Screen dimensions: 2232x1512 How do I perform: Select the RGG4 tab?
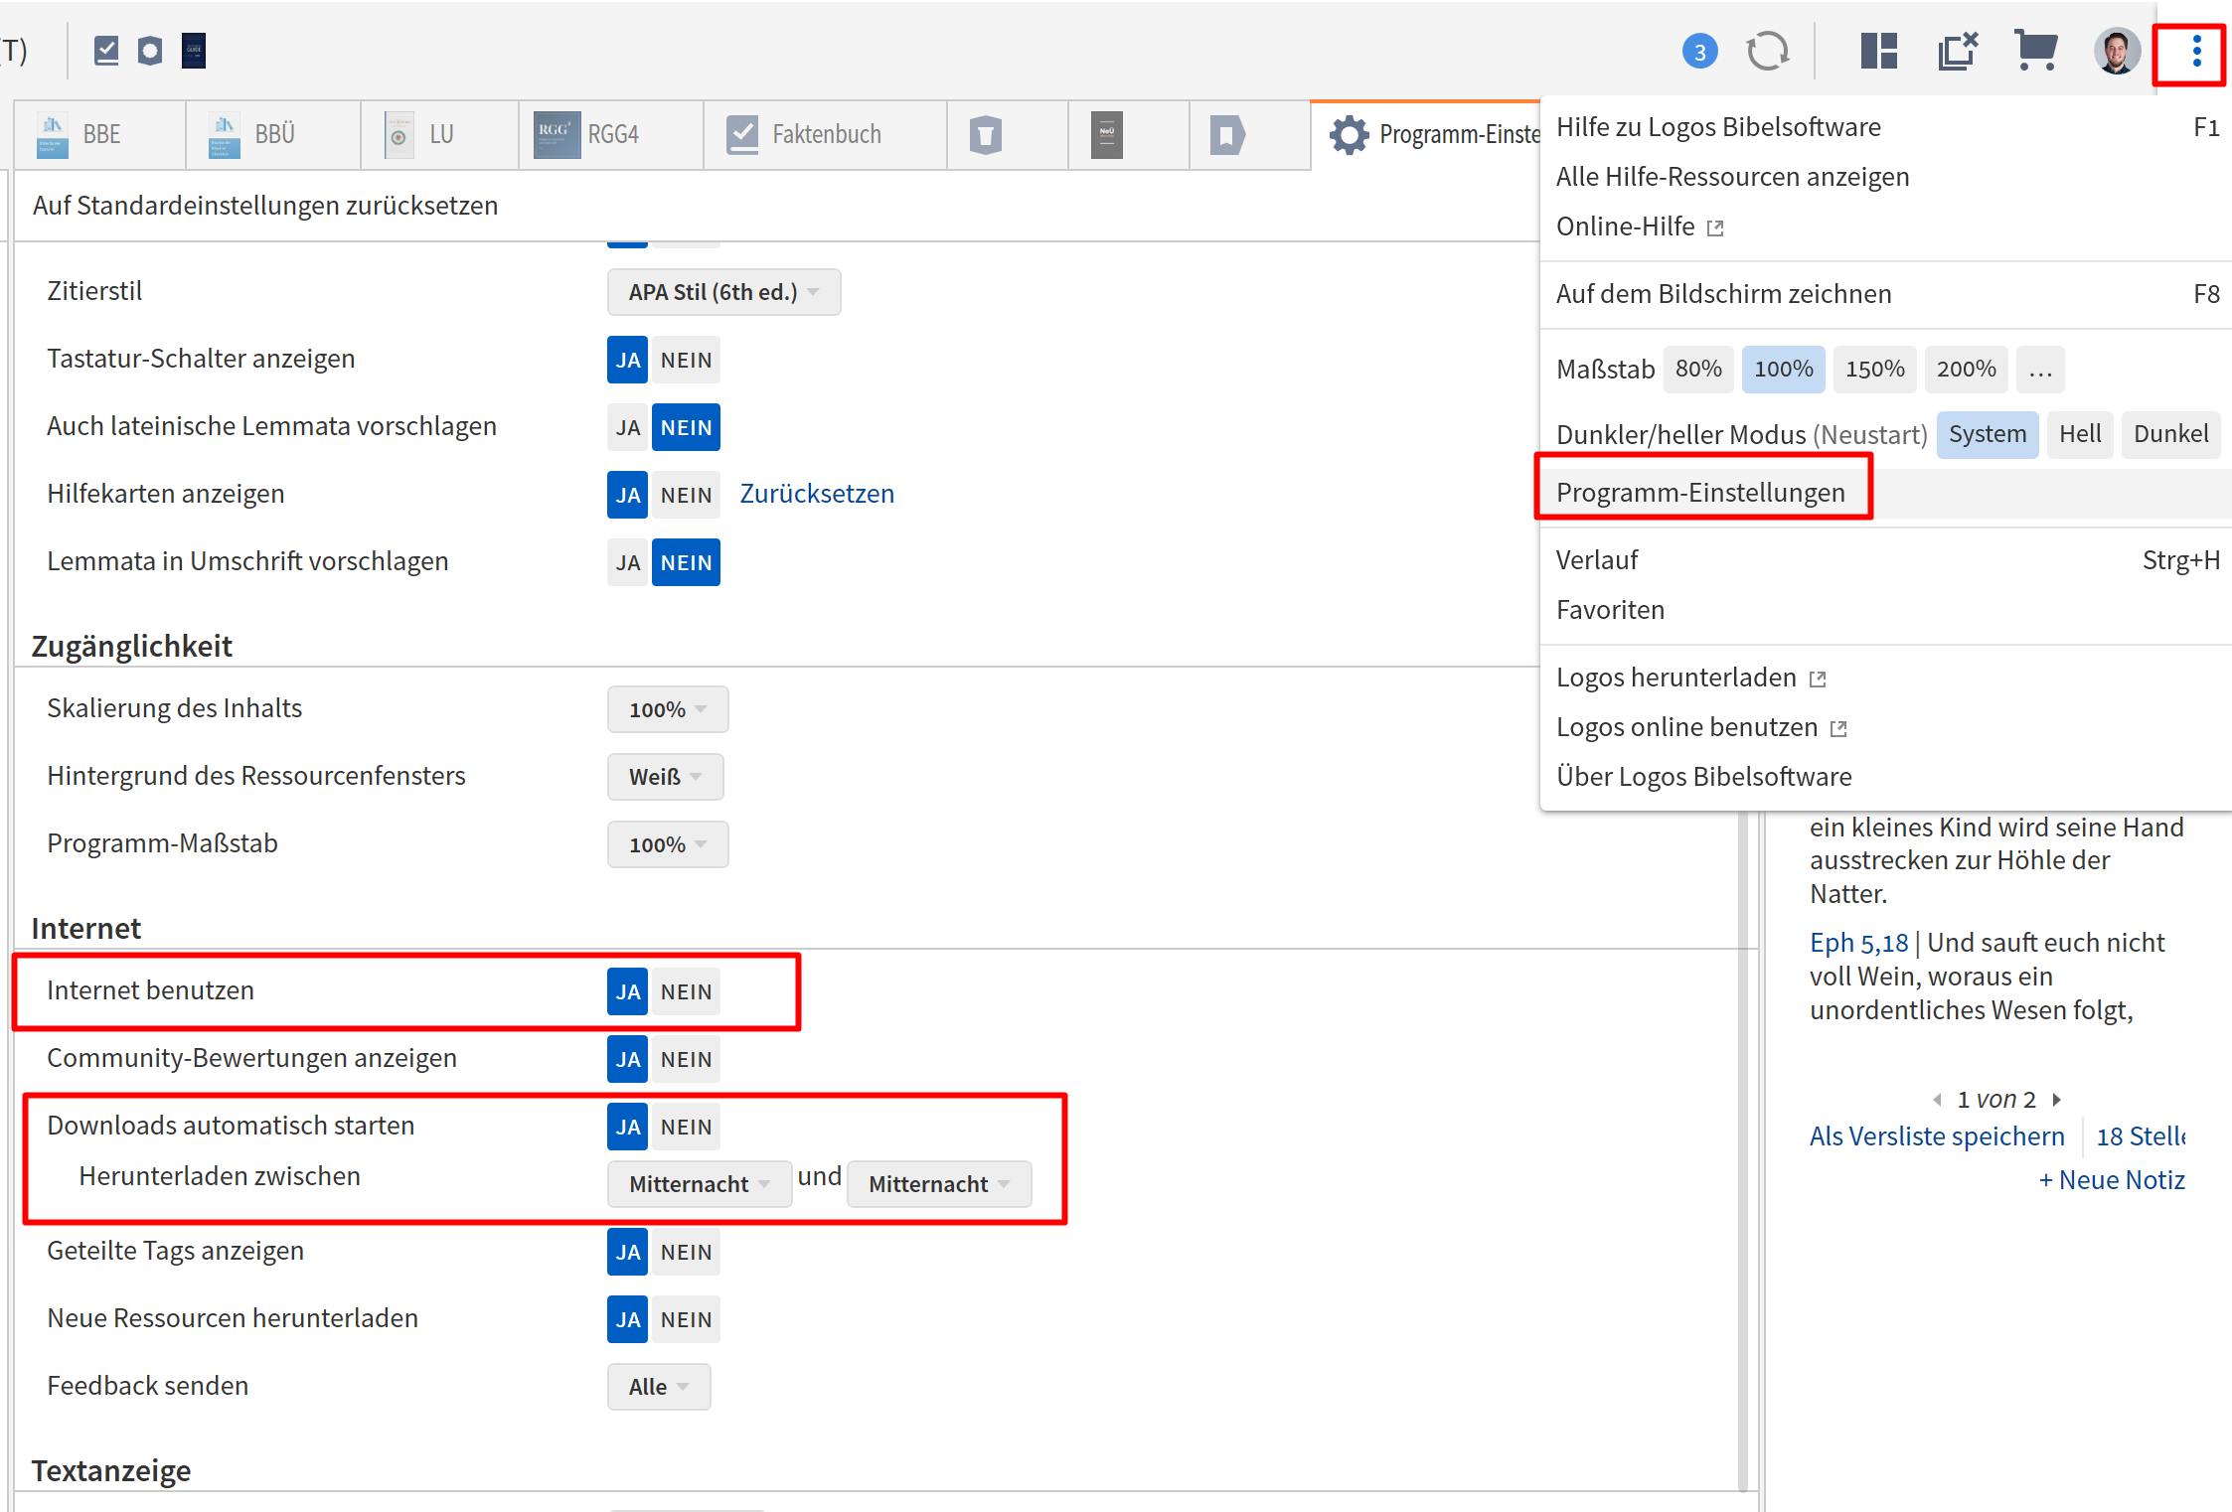click(x=611, y=135)
